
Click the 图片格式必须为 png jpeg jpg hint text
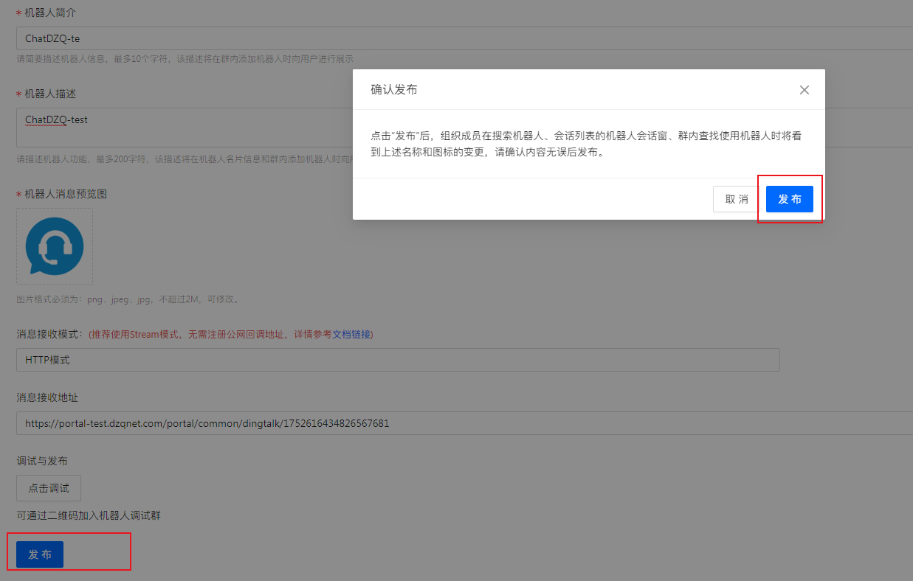(127, 299)
